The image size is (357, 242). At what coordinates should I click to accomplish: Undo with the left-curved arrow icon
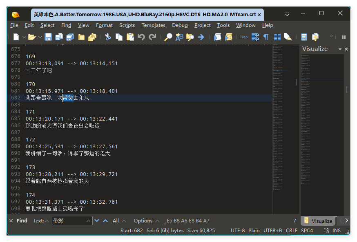141,37
